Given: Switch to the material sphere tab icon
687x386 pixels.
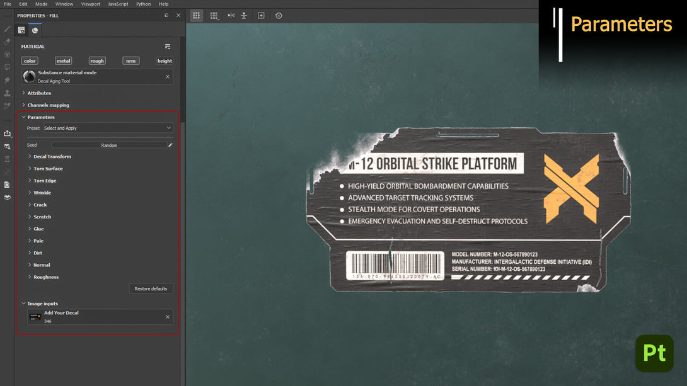Looking at the screenshot, I should point(35,30).
